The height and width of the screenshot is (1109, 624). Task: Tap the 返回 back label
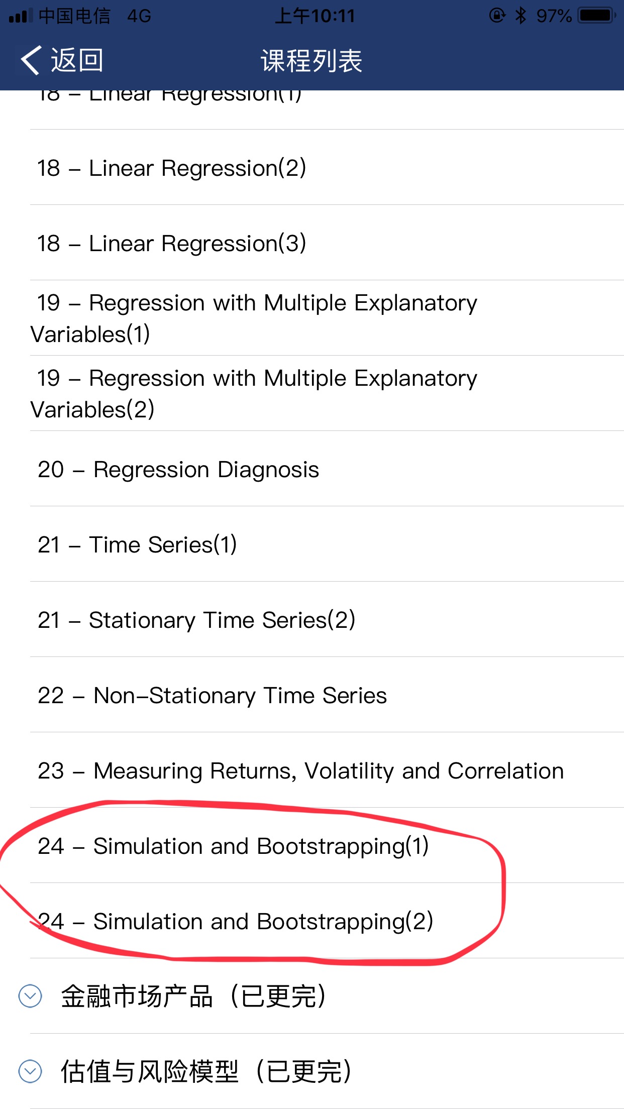pos(77,61)
